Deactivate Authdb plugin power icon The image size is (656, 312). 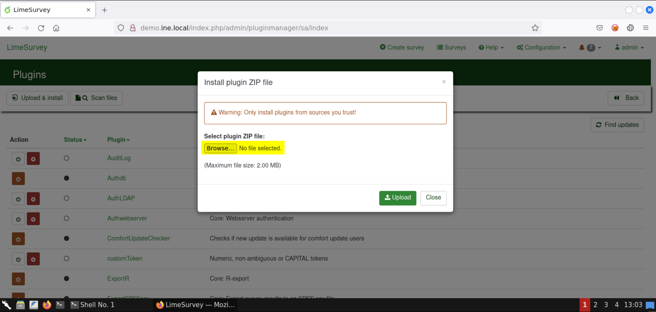point(18,179)
